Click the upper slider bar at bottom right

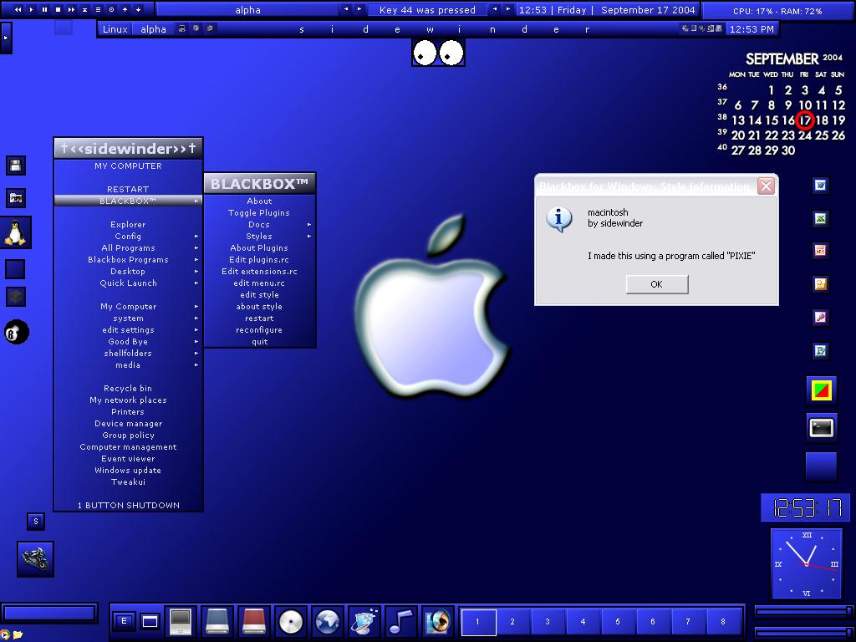pos(805,612)
